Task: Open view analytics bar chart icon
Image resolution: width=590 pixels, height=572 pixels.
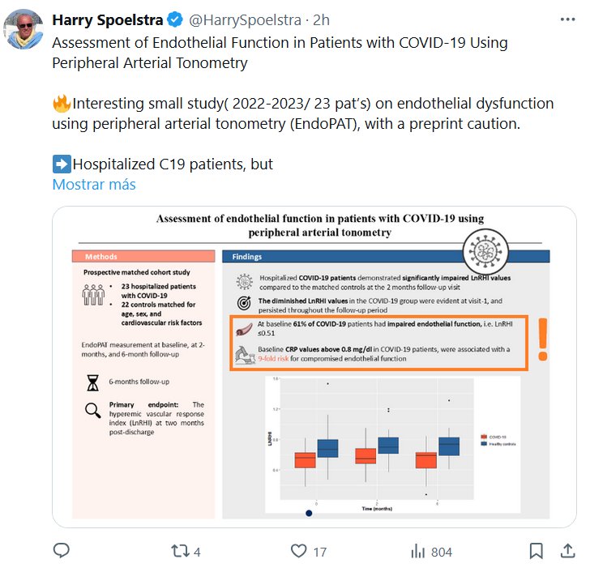Action: (x=418, y=551)
